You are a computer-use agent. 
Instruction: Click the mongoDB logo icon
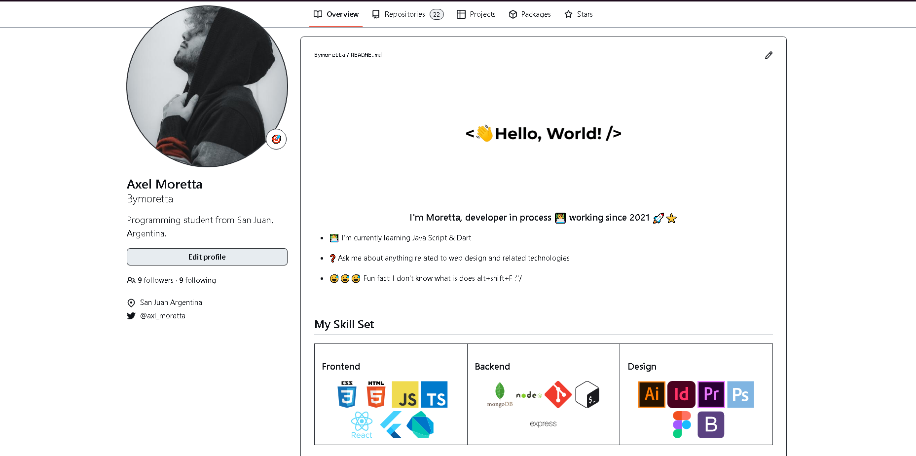tap(500, 394)
